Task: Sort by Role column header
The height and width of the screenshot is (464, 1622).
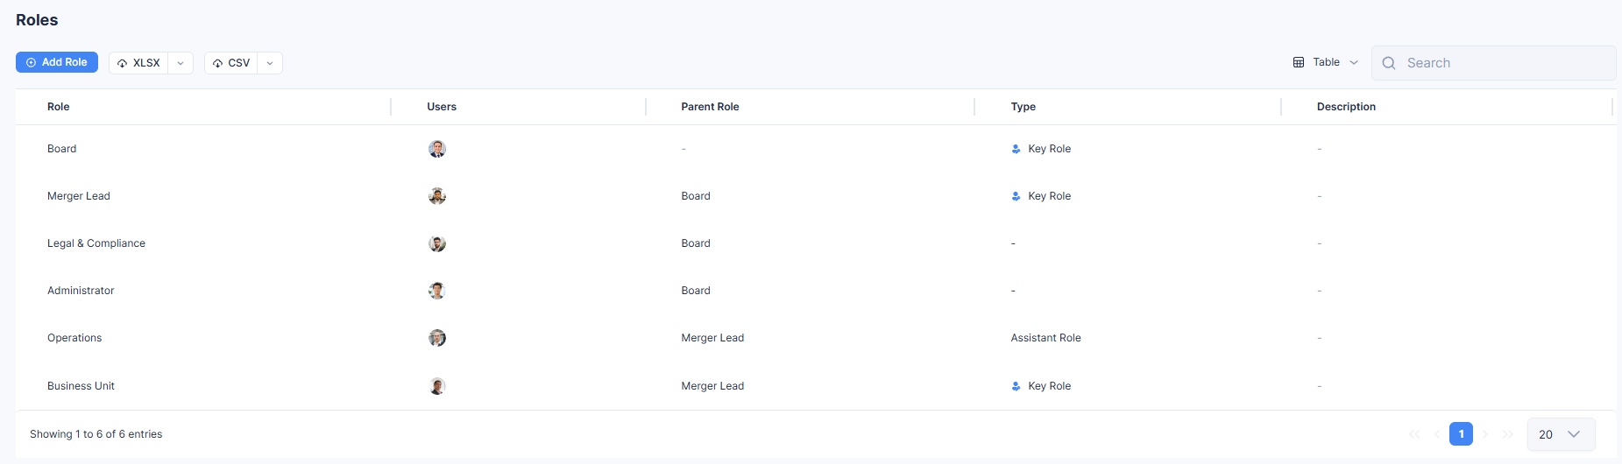Action: 59,107
